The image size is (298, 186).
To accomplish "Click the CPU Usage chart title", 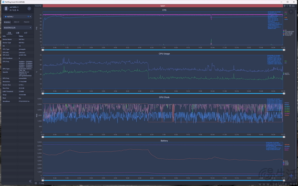I will pos(164,54).
